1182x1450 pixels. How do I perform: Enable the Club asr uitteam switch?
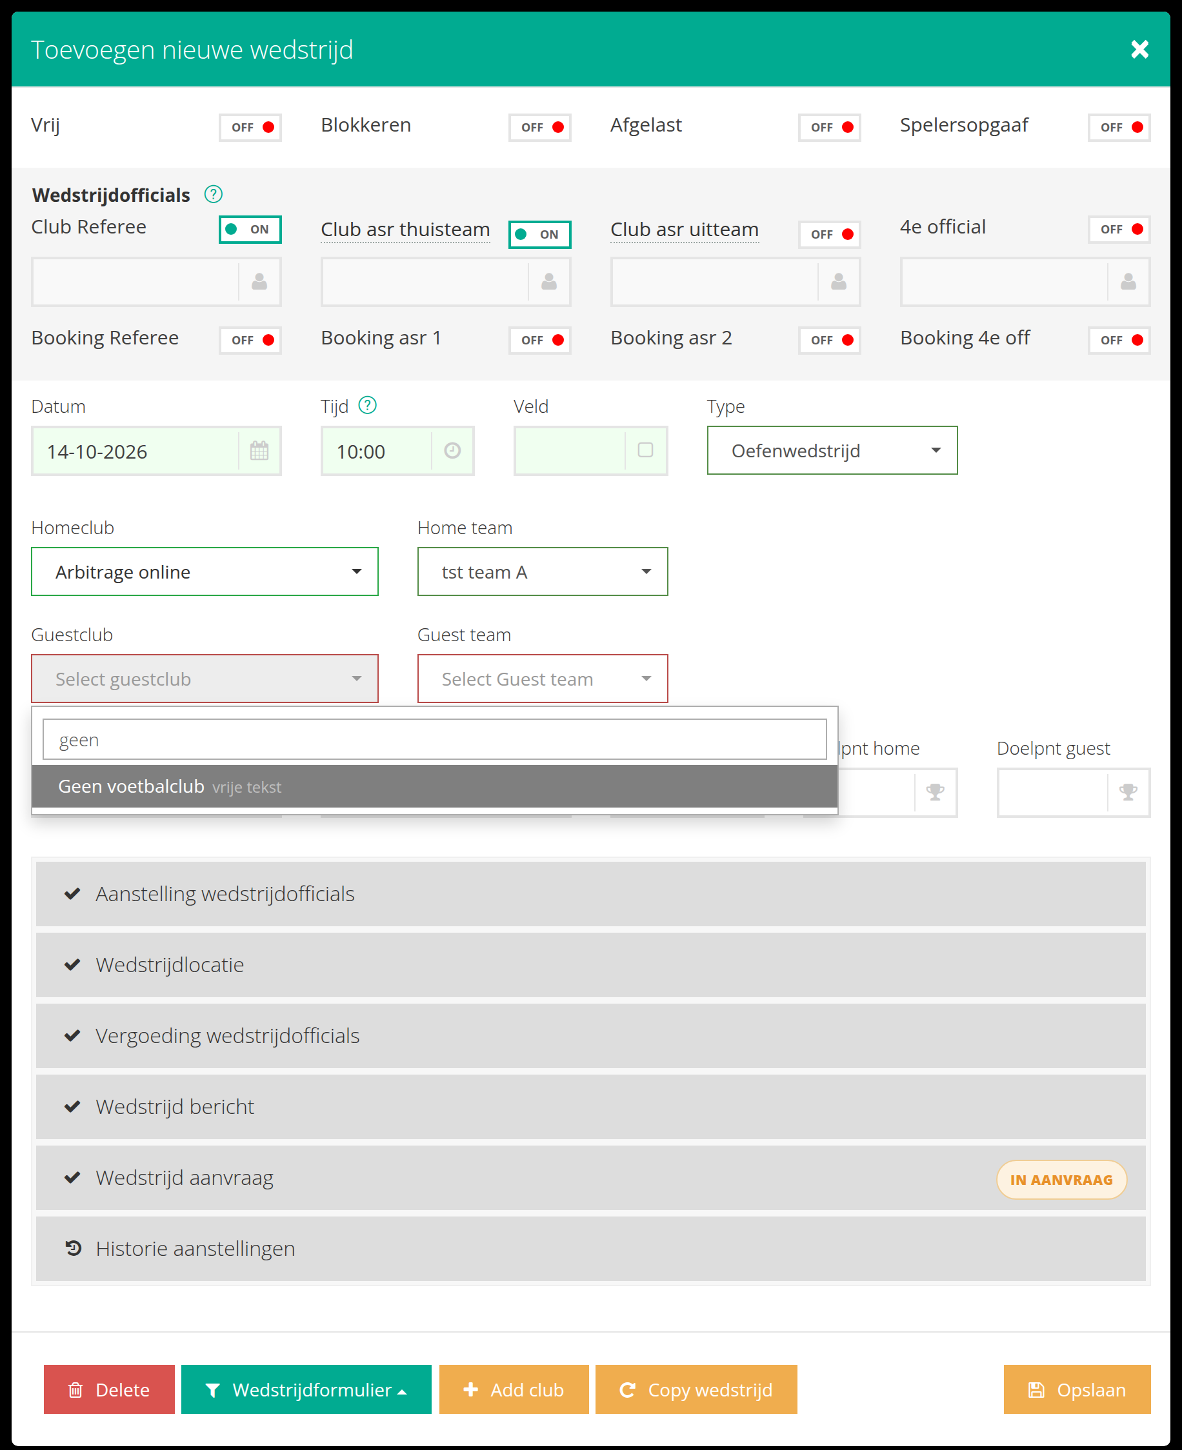pos(829,235)
